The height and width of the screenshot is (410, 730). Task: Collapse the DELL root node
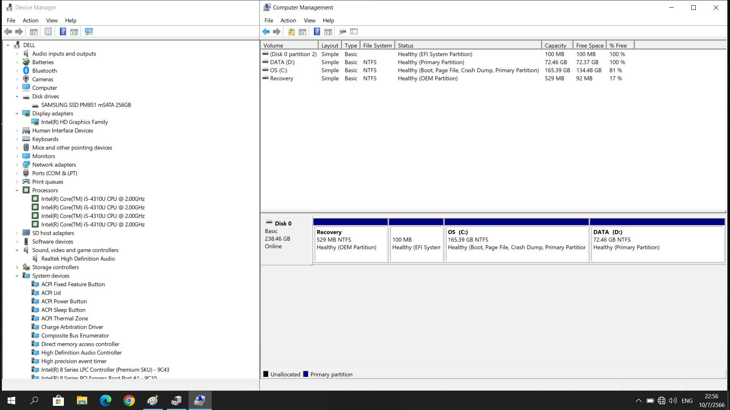8,45
